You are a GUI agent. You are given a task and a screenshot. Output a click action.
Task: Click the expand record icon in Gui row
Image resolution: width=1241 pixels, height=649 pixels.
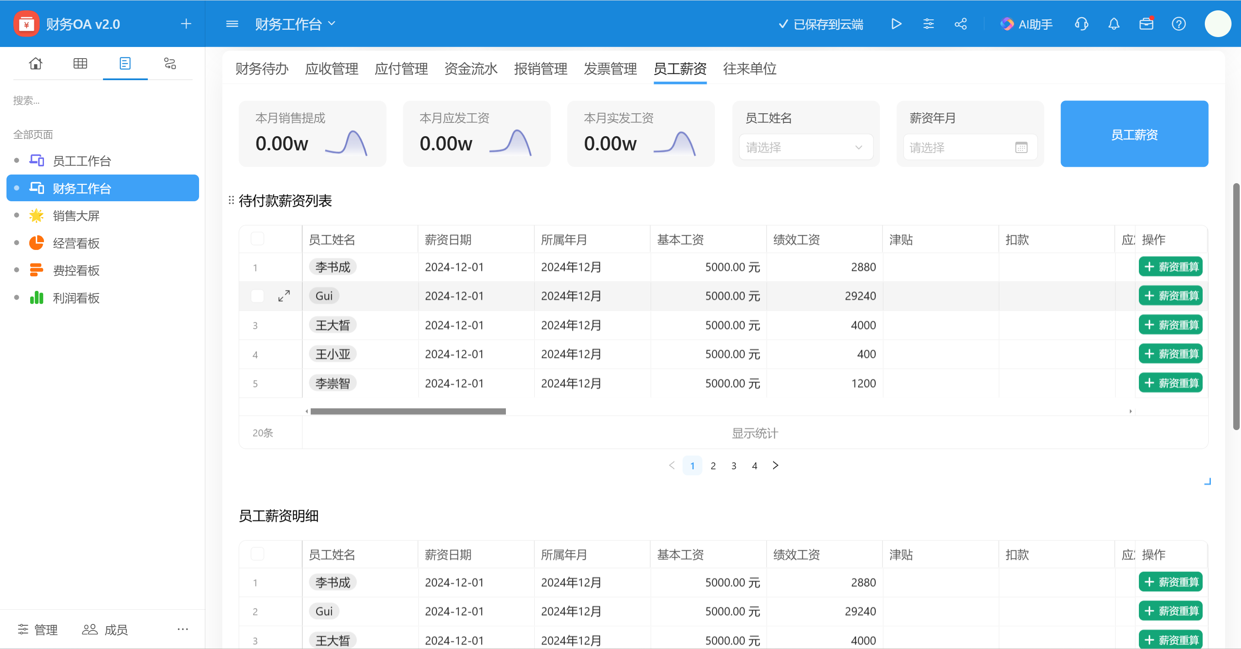284,296
